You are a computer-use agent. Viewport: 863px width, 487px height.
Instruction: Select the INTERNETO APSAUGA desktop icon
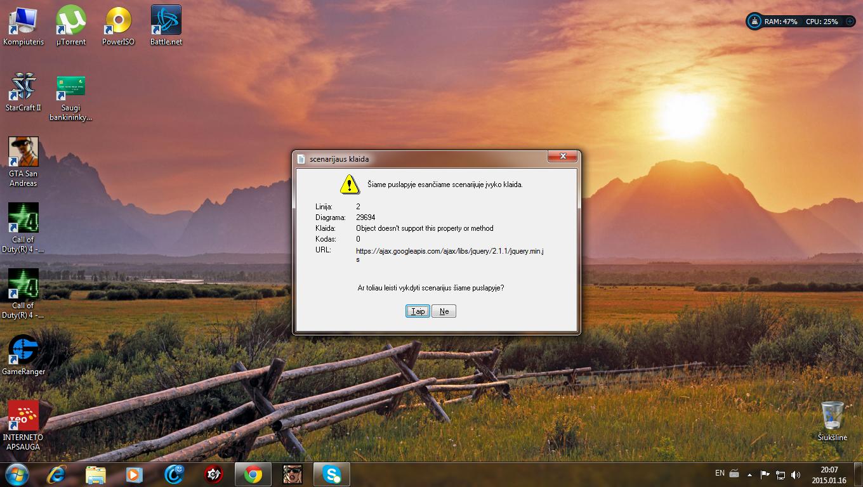[x=23, y=425]
